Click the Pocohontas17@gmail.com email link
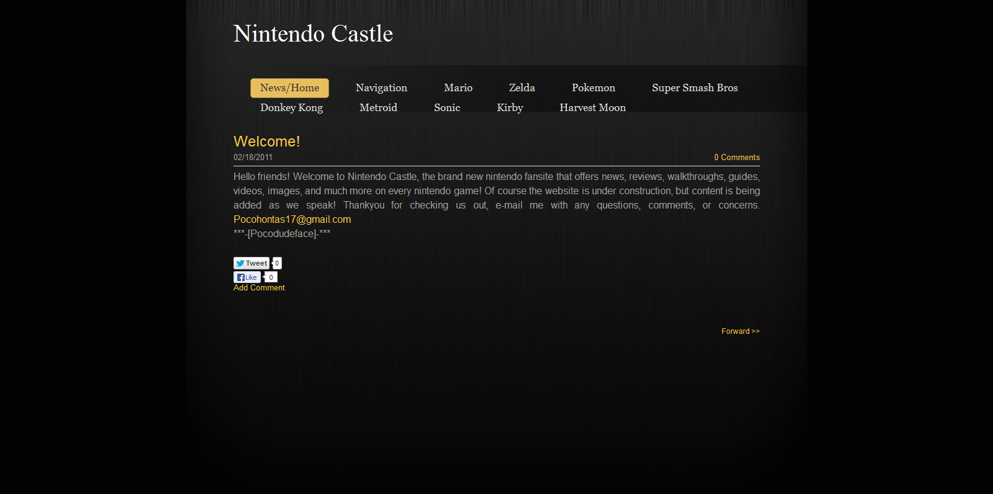 point(292,220)
